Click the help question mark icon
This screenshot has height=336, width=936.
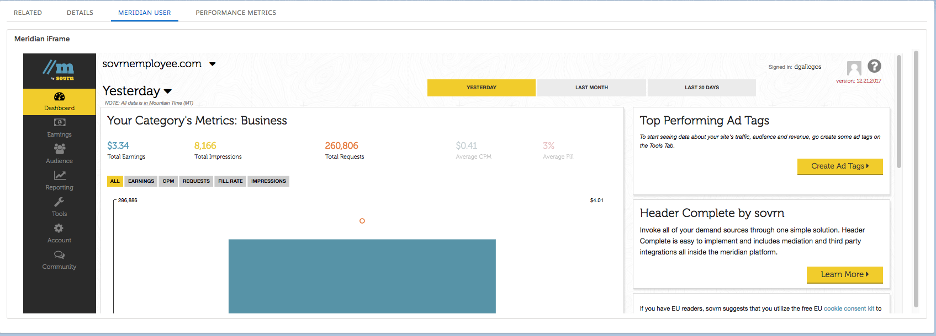coord(874,66)
